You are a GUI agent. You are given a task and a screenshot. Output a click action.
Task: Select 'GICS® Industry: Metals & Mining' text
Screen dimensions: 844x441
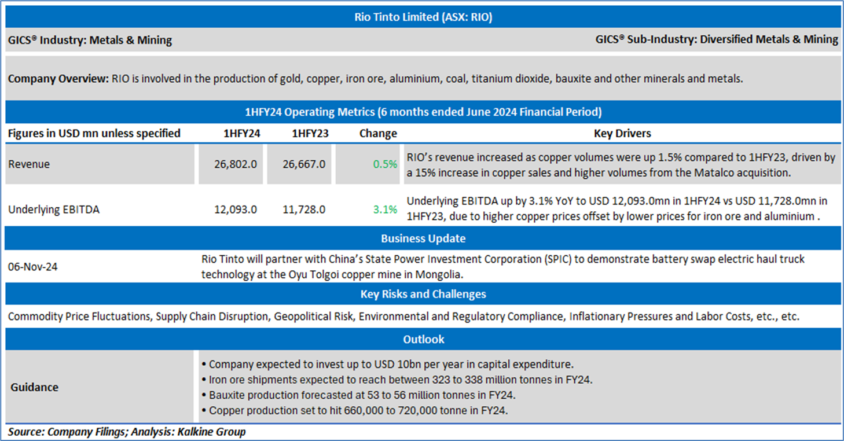(x=90, y=40)
